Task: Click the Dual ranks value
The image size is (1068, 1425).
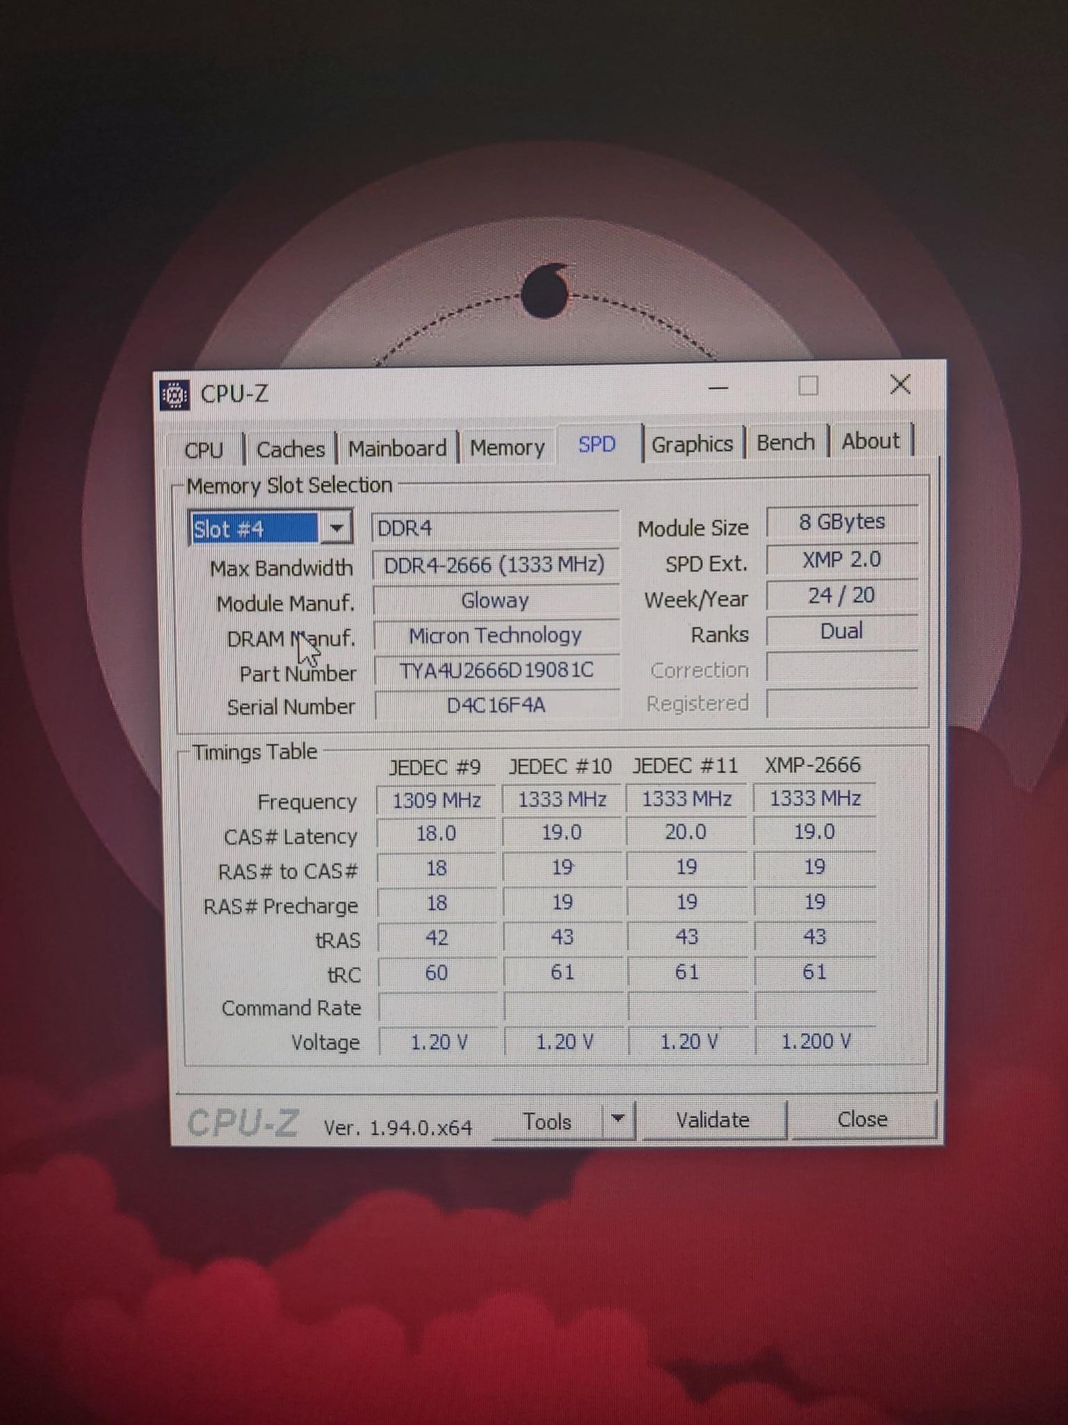Action: click(x=841, y=631)
